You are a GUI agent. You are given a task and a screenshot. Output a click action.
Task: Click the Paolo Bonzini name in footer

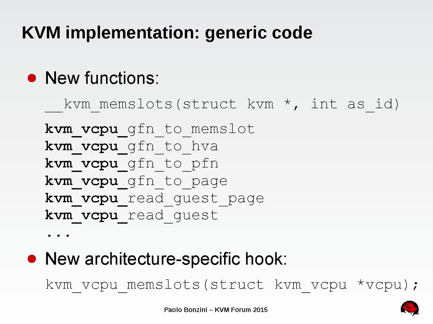tap(185, 310)
